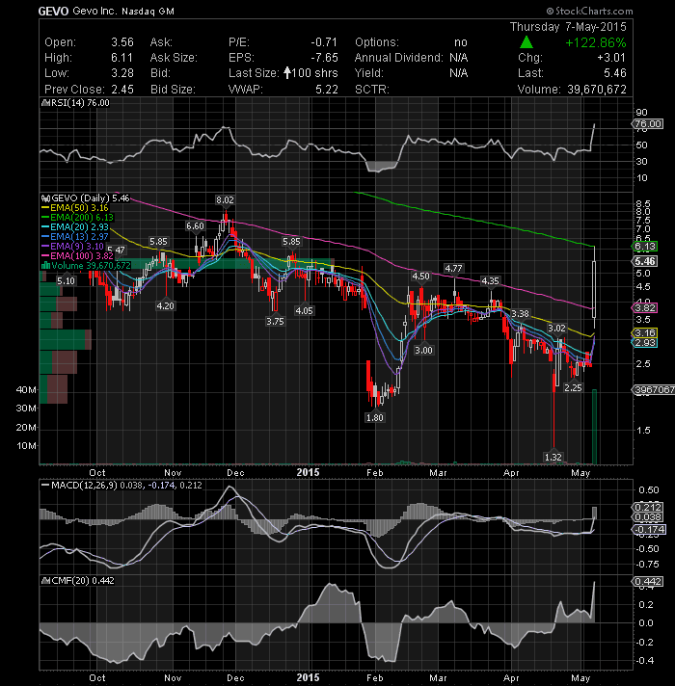The height and width of the screenshot is (686, 675).
Task: Click the 3.38 price label
Action: [x=521, y=314]
